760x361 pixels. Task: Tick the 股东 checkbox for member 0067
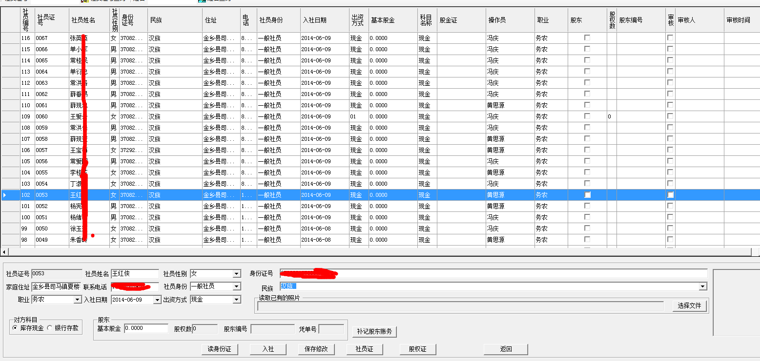click(587, 38)
